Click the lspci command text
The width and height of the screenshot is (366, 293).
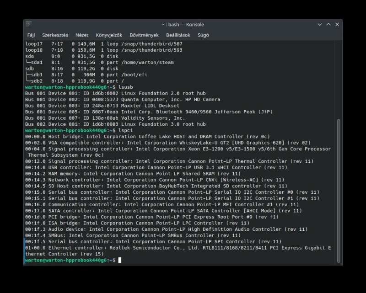[125, 130]
